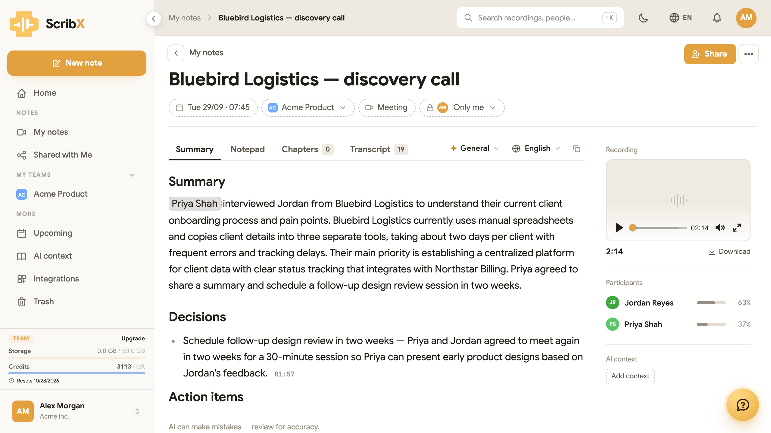
Task: Open the notifications bell
Action: pos(717,18)
